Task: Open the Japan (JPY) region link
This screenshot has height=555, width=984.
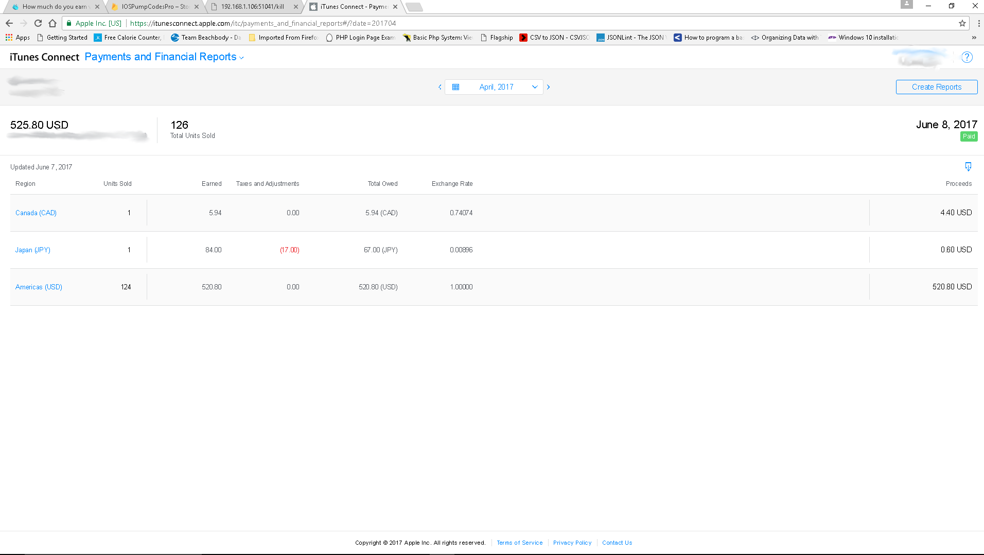Action: point(33,250)
